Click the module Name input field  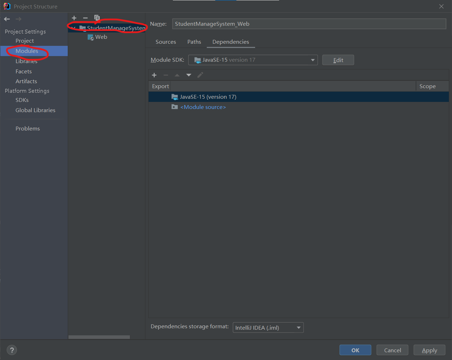309,24
